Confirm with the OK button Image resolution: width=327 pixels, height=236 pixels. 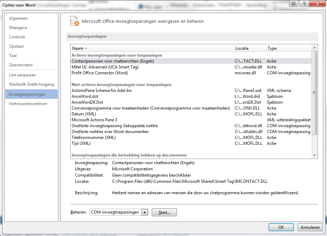click(281, 227)
